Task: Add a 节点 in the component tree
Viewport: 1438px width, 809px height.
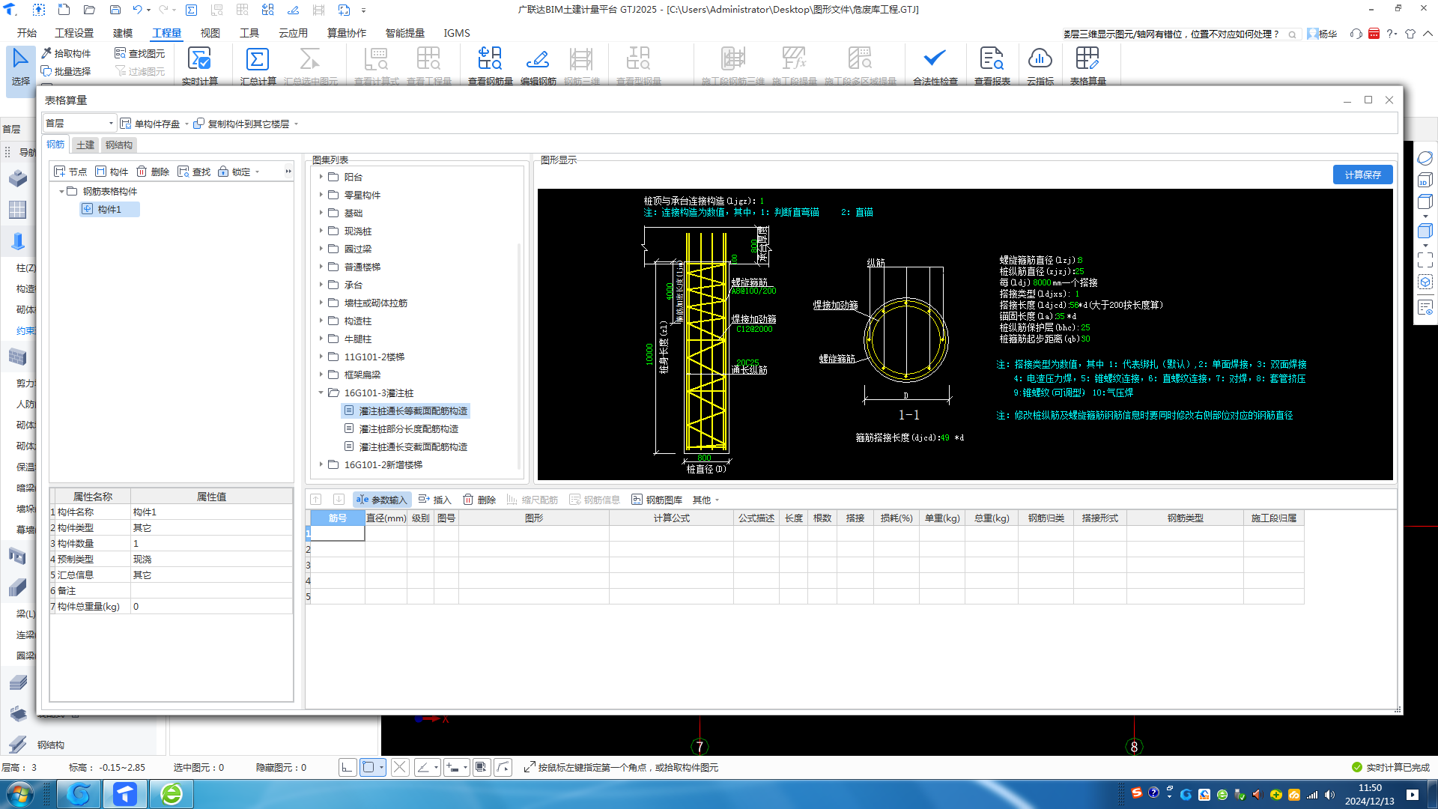Action: (70, 172)
